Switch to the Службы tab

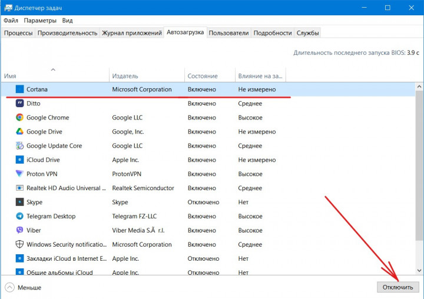[x=308, y=33]
